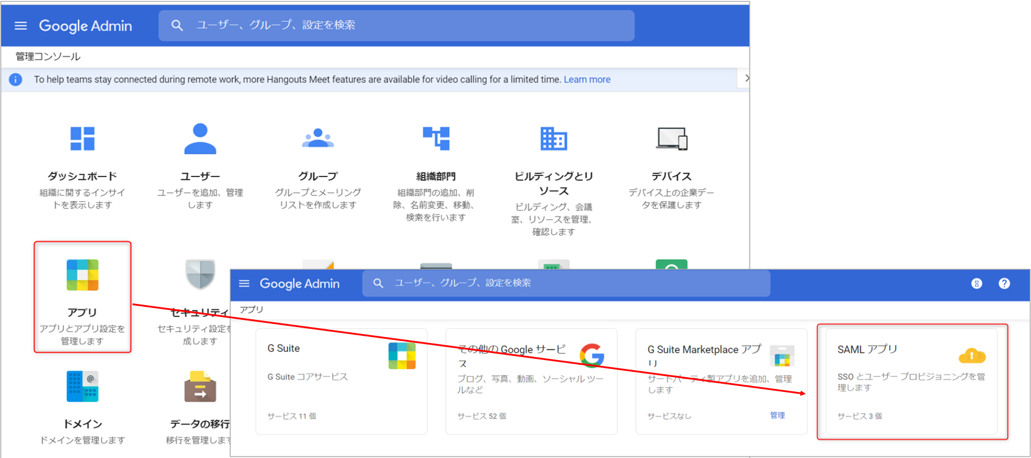Click the search field in the Apps window

567,283
